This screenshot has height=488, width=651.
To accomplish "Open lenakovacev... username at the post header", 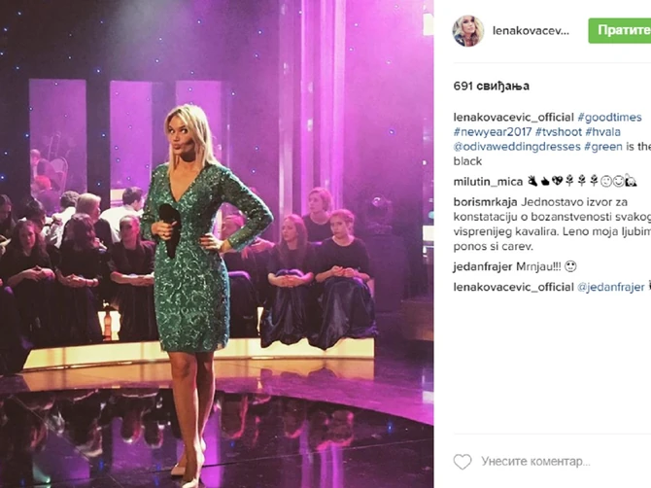I will click(x=531, y=31).
